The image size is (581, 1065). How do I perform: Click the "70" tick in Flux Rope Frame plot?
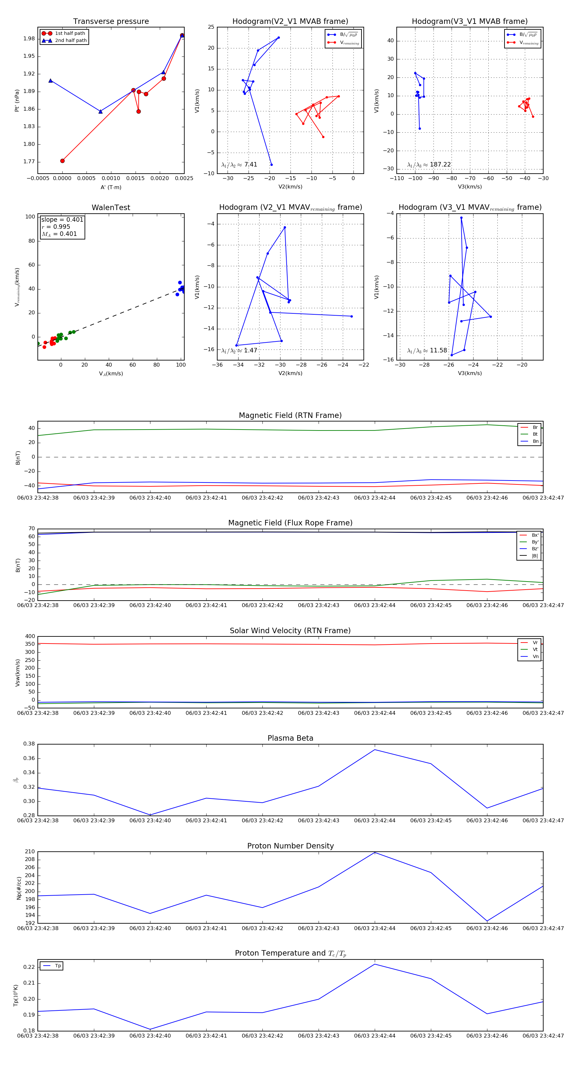[31, 529]
